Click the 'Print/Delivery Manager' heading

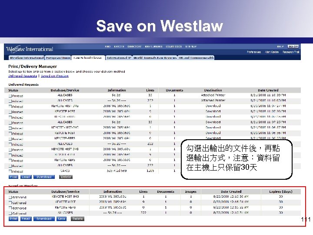[x=33, y=66]
